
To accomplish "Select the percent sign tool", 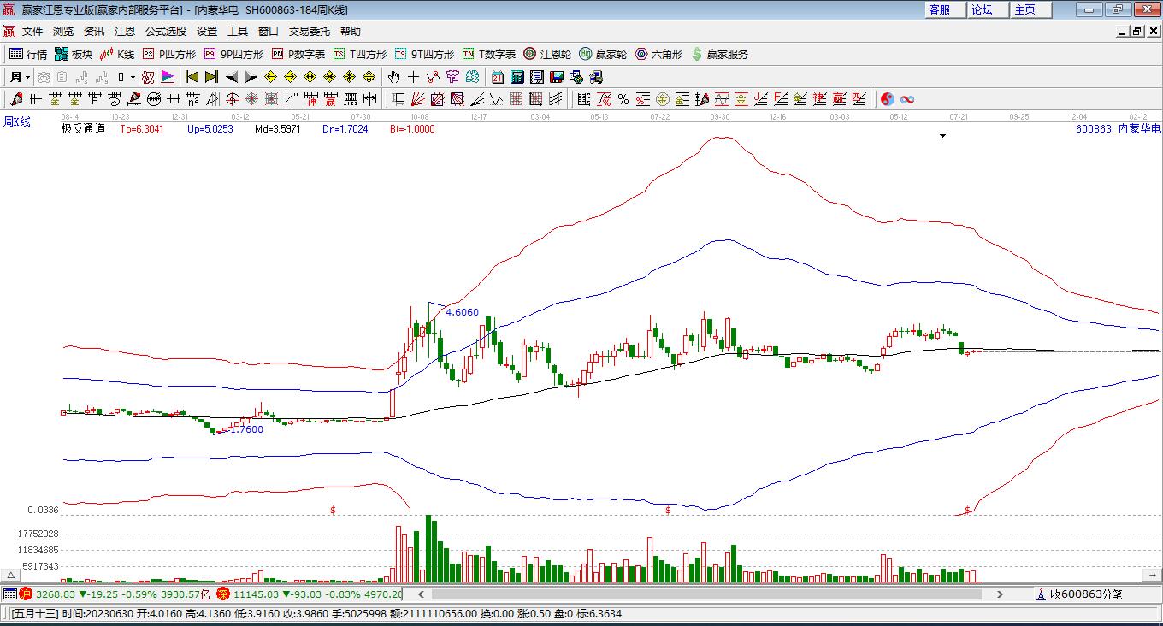I will (x=623, y=100).
